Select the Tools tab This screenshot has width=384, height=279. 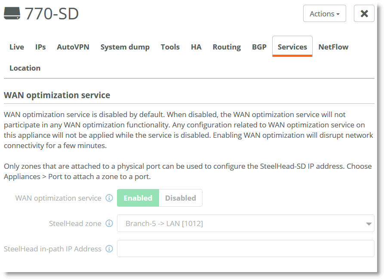pyautogui.click(x=170, y=47)
